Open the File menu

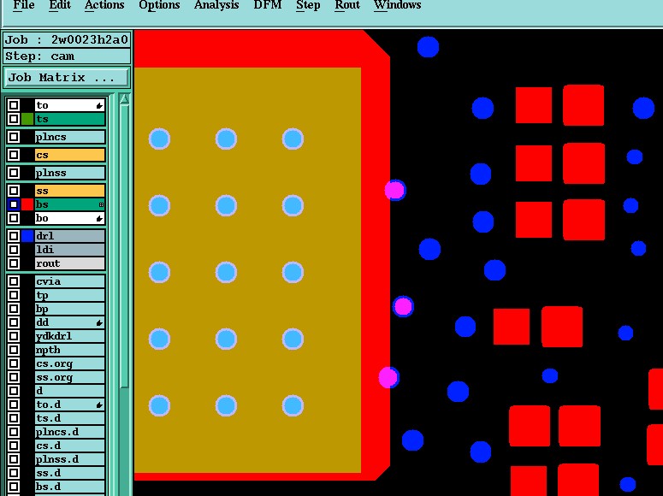click(x=24, y=5)
